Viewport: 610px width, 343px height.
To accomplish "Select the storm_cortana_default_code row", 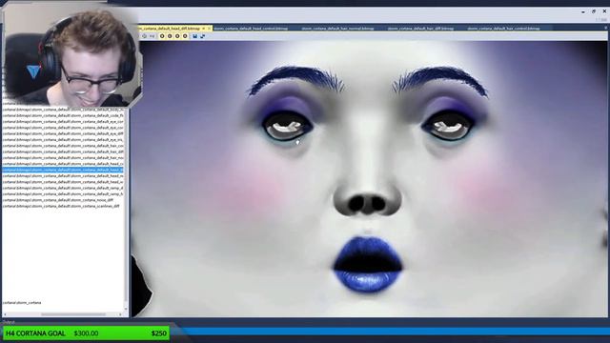I will pos(63,115).
